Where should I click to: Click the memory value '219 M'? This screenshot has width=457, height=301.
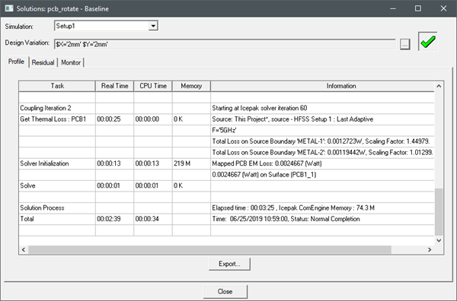coord(182,163)
